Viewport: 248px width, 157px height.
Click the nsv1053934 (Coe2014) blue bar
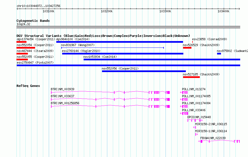(x=162, y=60)
